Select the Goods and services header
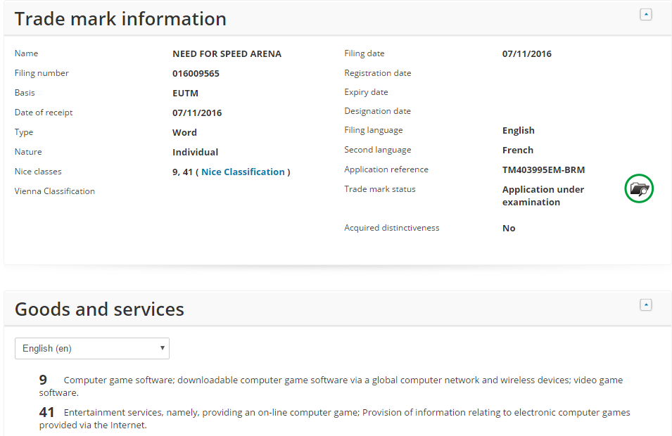This screenshot has height=436, width=672. [99, 309]
